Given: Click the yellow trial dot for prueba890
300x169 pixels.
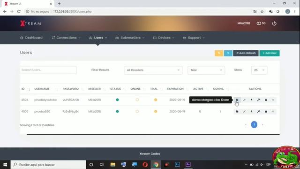Looking at the screenshot, I should [x=156, y=111].
